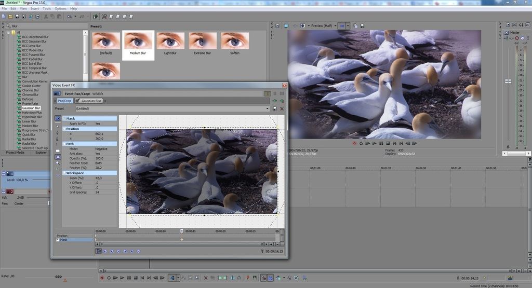The height and width of the screenshot is (288, 532).
Task: Select the Normal Edit tool in transport bar
Action: click(x=172, y=278)
